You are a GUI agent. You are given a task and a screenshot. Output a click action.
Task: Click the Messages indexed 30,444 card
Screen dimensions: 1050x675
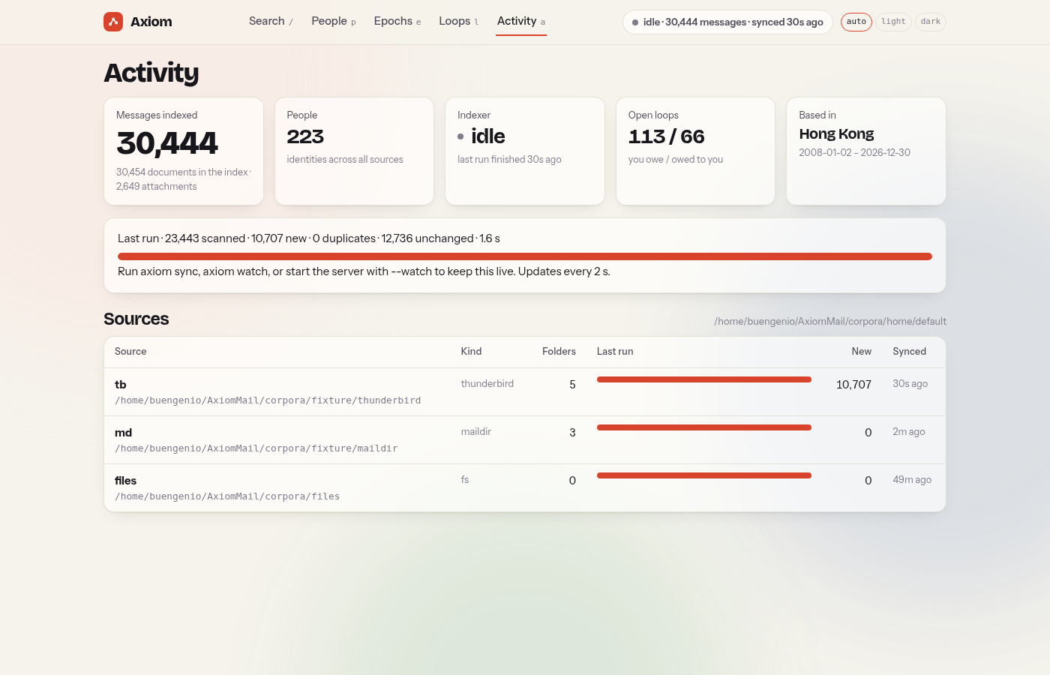tap(184, 151)
